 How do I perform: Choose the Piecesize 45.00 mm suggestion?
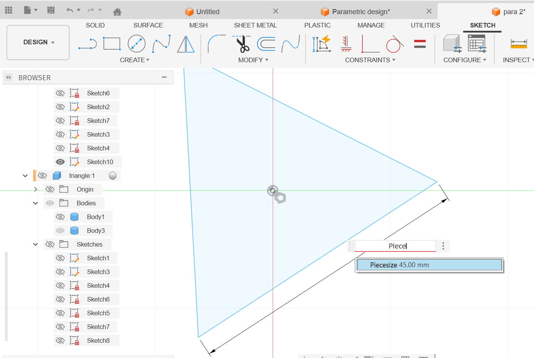[429, 265]
